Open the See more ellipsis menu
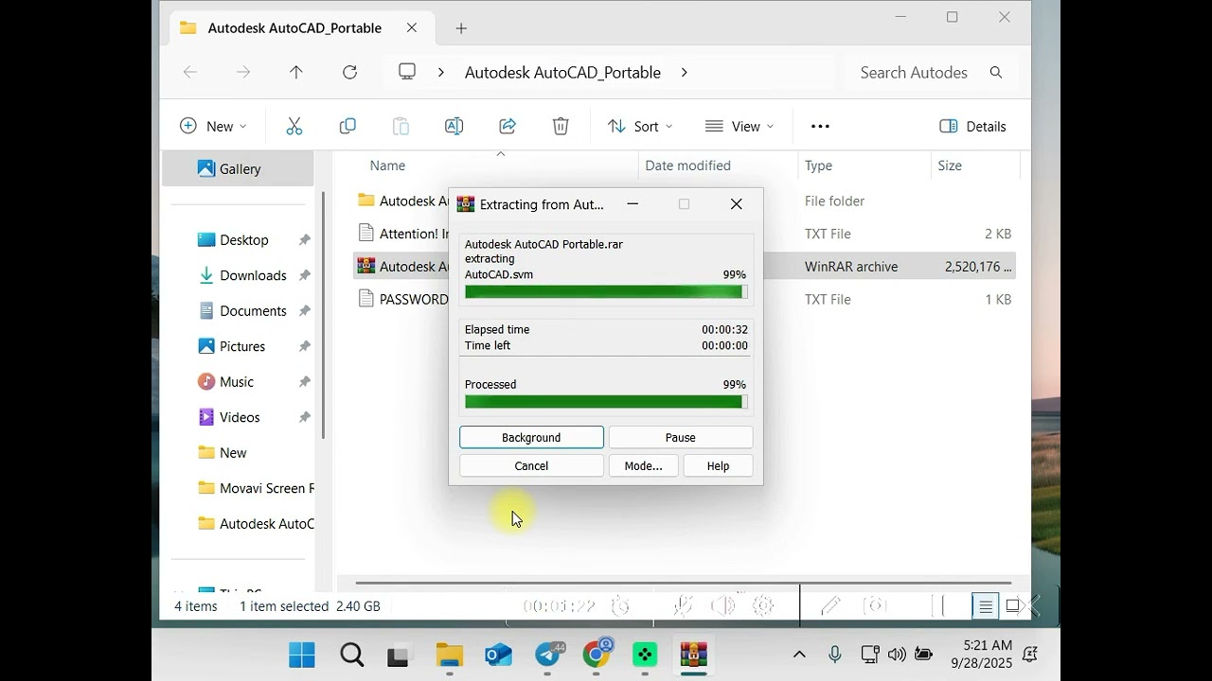The height and width of the screenshot is (681, 1212). [x=820, y=126]
